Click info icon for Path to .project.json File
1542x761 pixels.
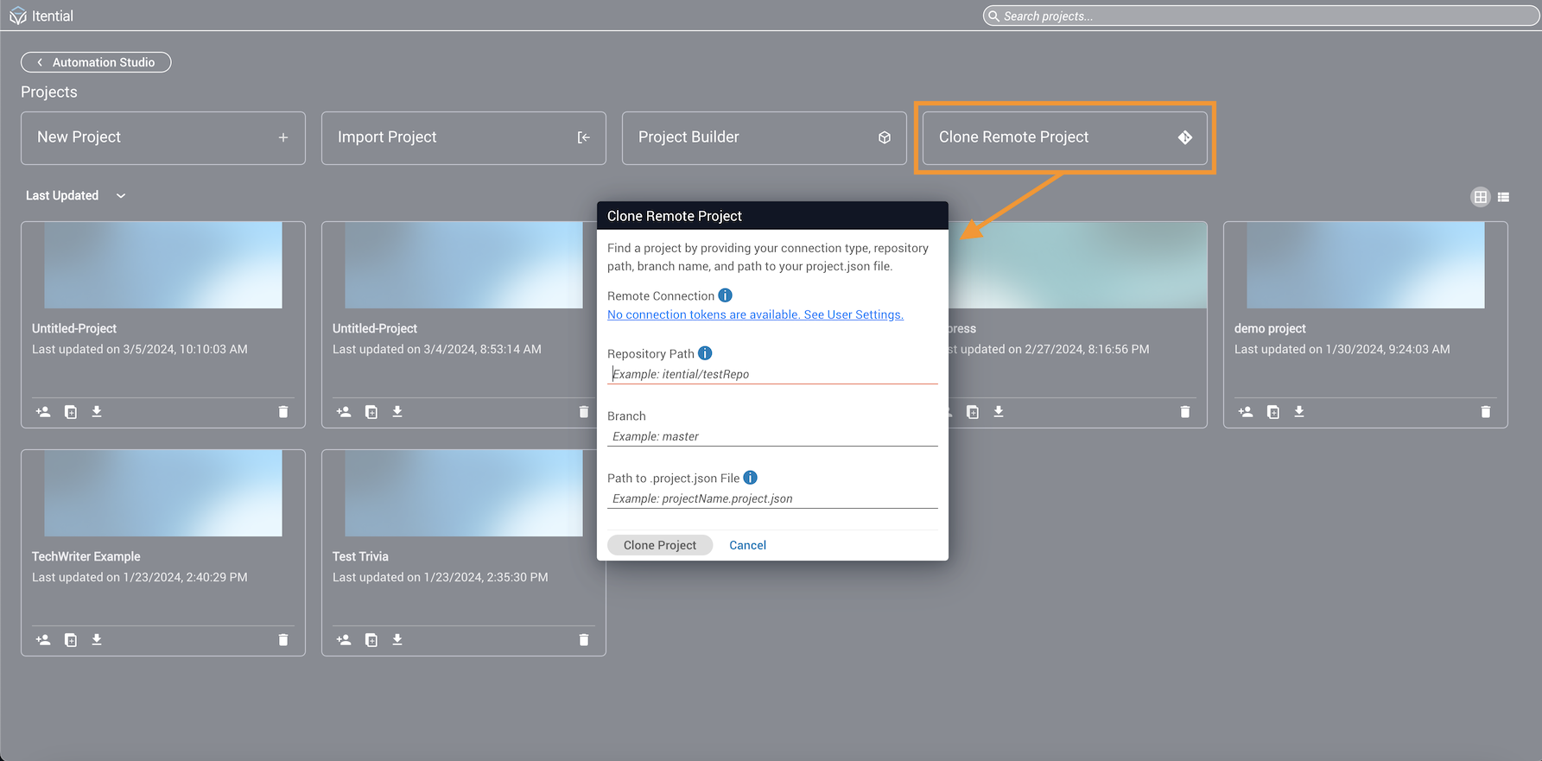(750, 478)
